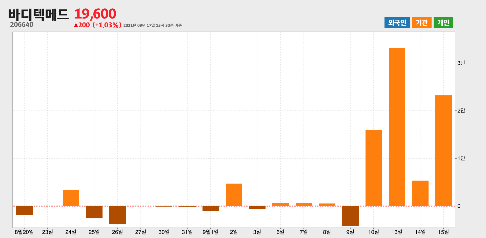The image size is (486, 238).
Task: Click the 8월20일 x-axis label
Action: pyautogui.click(x=24, y=232)
